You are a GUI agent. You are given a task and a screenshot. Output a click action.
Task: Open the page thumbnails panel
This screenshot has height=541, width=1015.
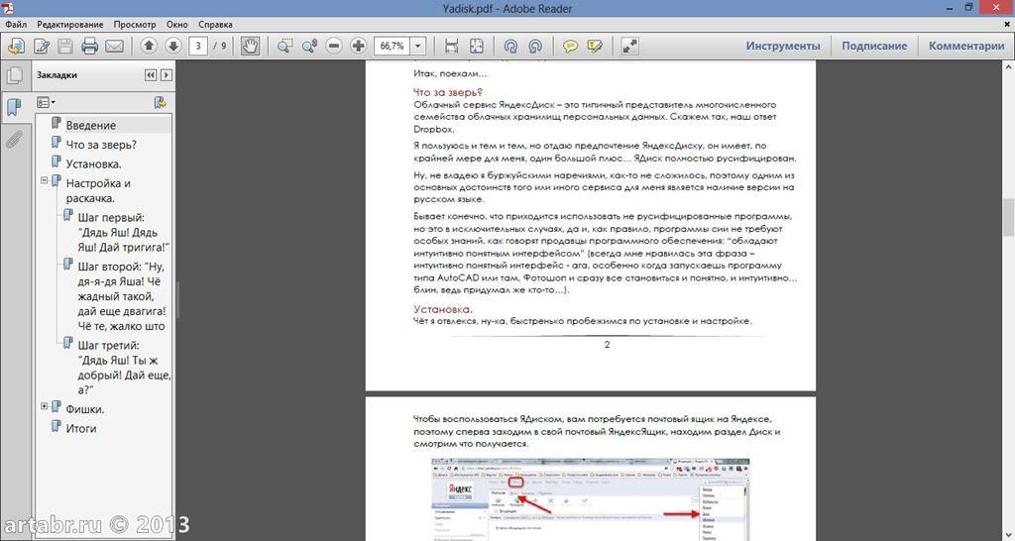(14, 75)
